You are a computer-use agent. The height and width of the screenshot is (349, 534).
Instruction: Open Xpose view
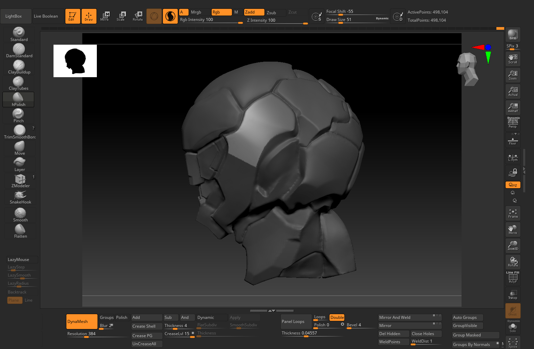513,343
